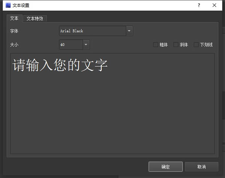Screen dimensions: 225x178
Task: Click the 文本设置 title bar app icon
Action: point(8,5)
